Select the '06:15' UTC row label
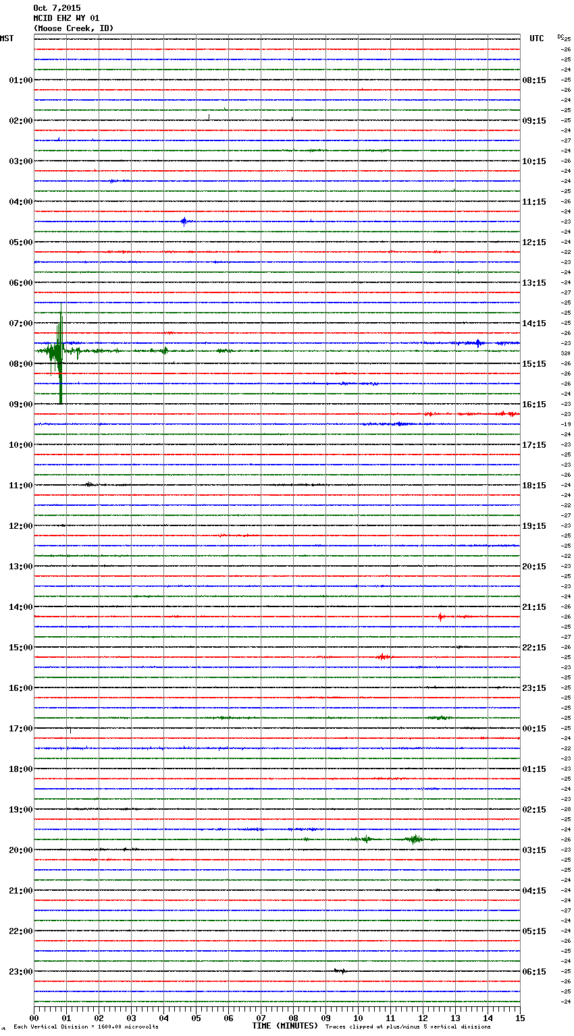This screenshot has width=574, height=1036. [x=534, y=971]
